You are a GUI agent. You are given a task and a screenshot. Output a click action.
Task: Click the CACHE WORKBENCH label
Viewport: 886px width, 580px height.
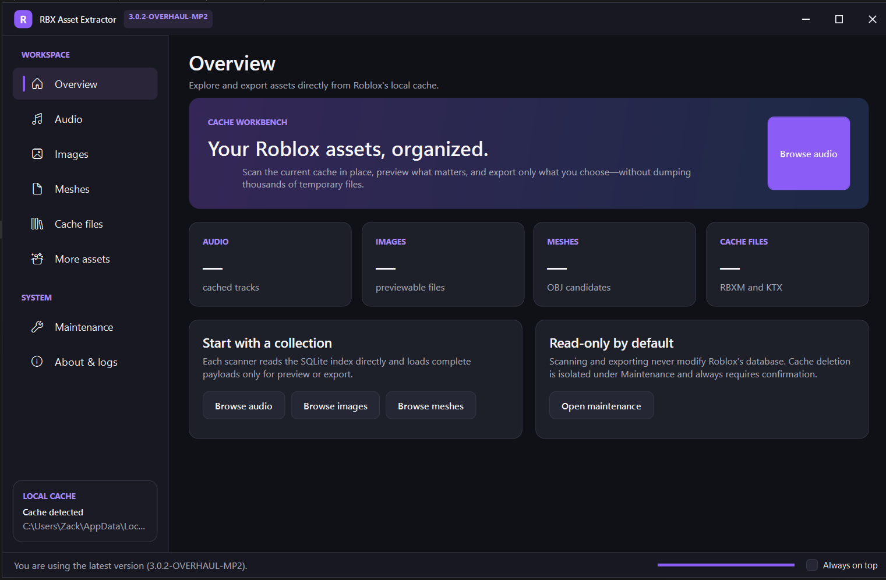248,122
